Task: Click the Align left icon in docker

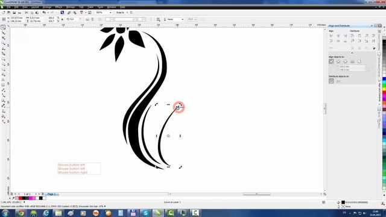Action: pyautogui.click(x=331, y=36)
